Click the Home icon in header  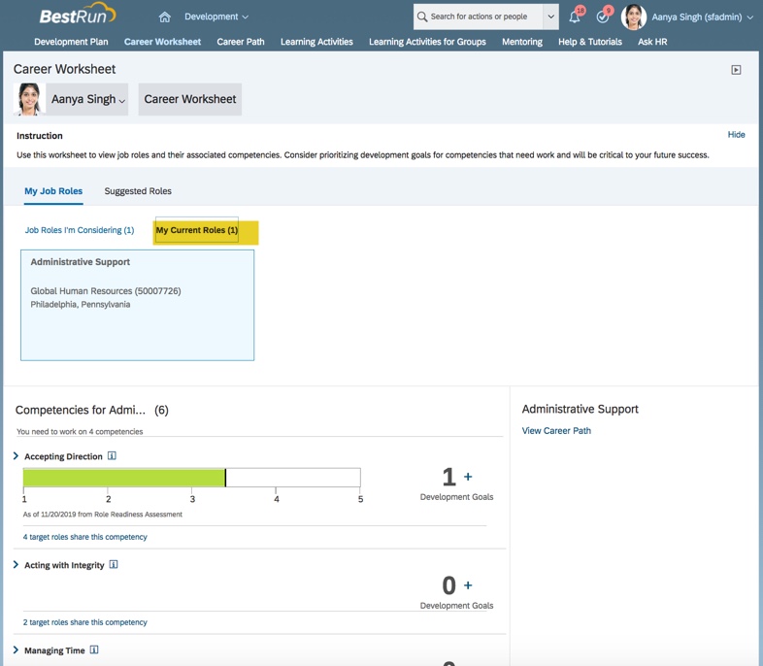164,17
